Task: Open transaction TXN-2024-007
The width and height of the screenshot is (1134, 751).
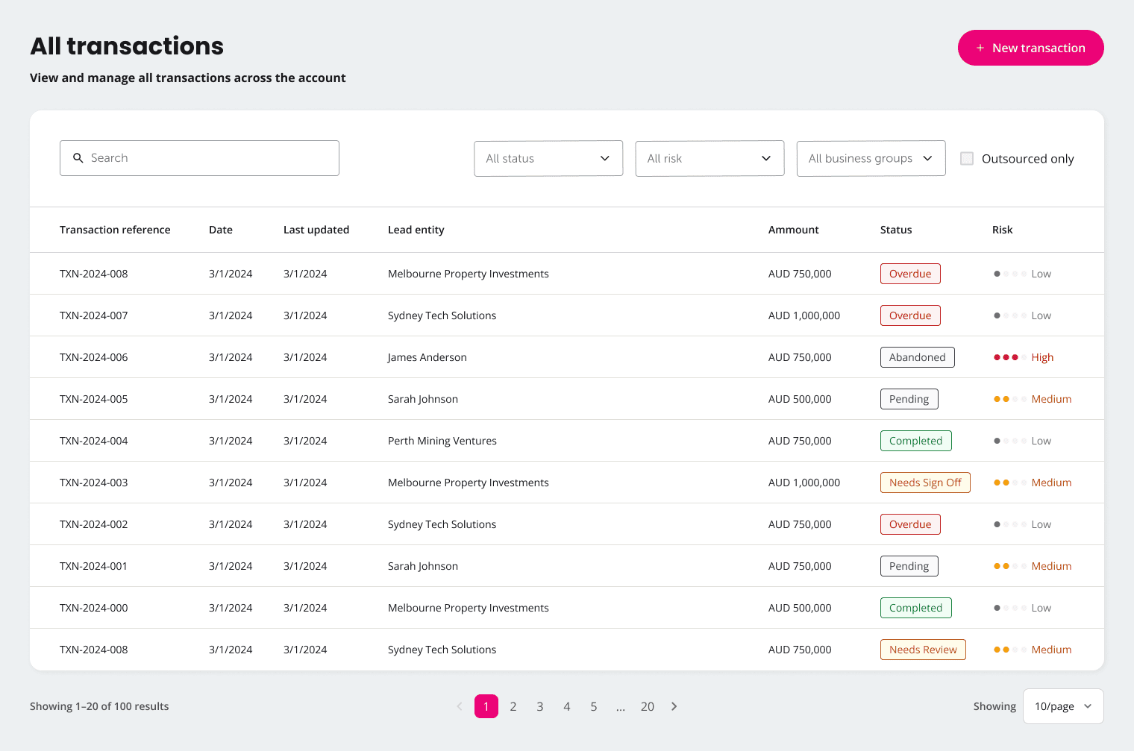Action: [x=94, y=315]
